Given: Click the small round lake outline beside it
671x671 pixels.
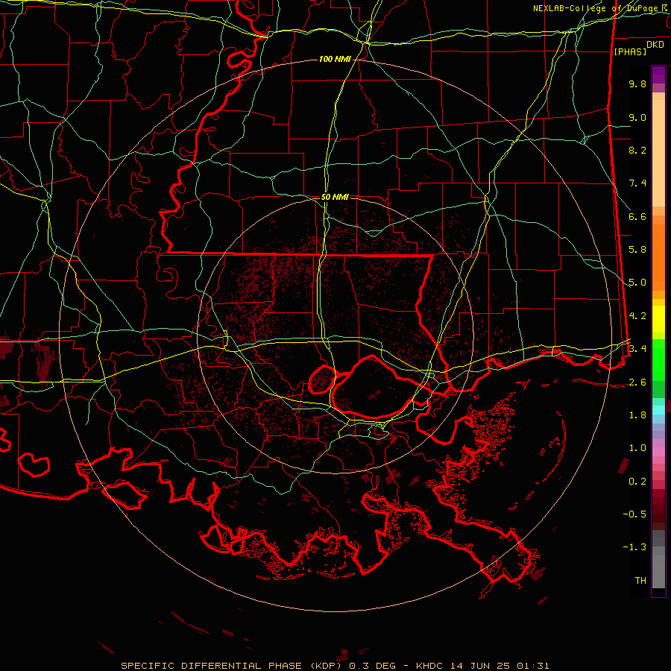Looking at the screenshot, I should 322,379.
